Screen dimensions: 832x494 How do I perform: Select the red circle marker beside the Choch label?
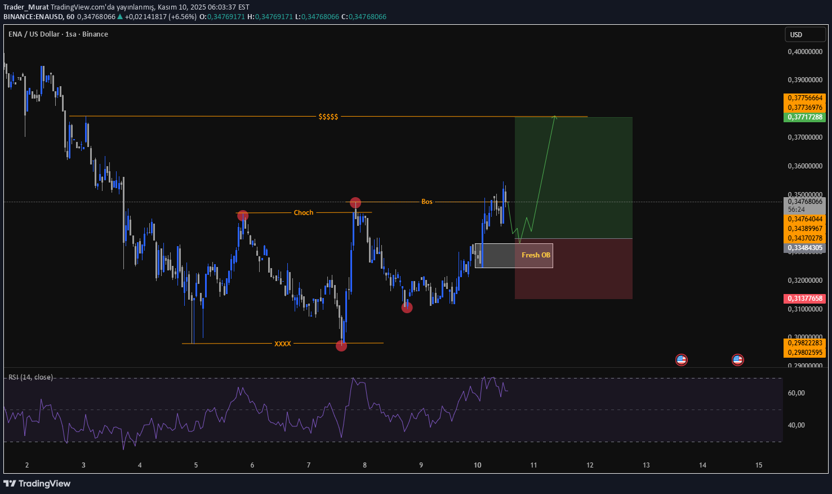click(243, 215)
